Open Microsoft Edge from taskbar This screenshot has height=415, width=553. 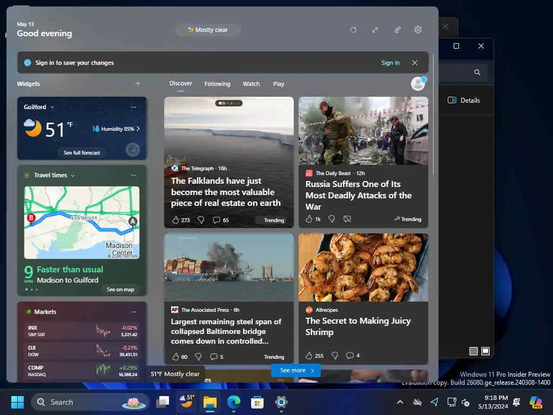point(233,402)
